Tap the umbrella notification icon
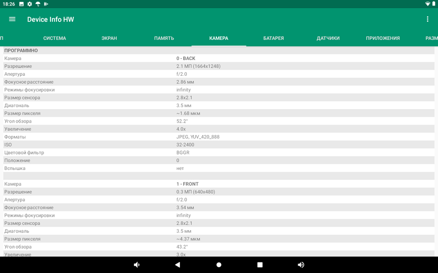Image resolution: width=438 pixels, height=273 pixels. pos(38,4)
